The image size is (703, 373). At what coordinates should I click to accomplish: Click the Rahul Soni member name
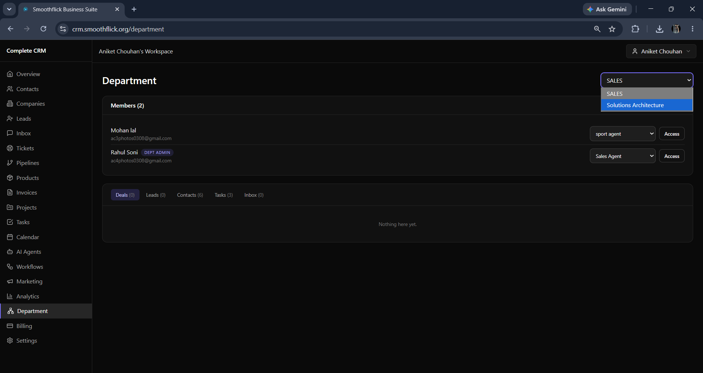pyautogui.click(x=124, y=152)
